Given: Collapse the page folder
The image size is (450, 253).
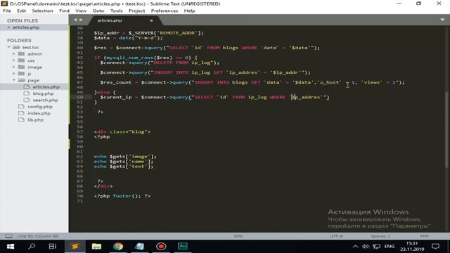Looking at the screenshot, I should point(14,80).
